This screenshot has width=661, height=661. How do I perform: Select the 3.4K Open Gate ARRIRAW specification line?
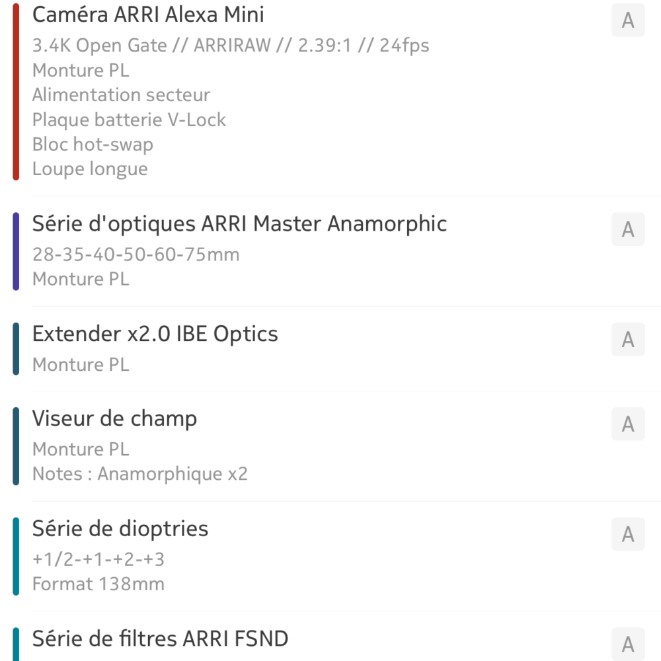pyautogui.click(x=231, y=46)
